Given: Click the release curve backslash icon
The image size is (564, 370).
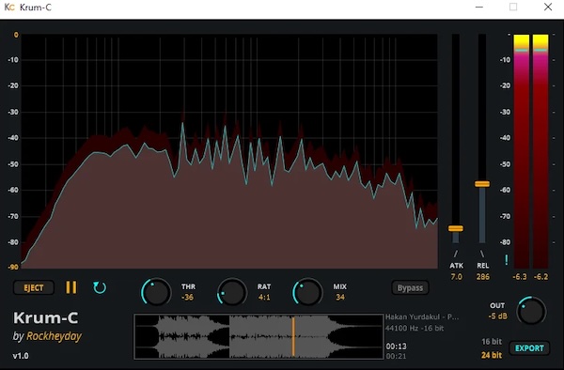Looking at the screenshot, I should (482, 254).
